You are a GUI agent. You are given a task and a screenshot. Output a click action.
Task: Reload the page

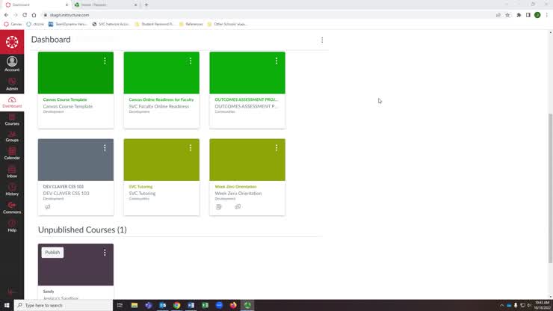tap(25, 15)
